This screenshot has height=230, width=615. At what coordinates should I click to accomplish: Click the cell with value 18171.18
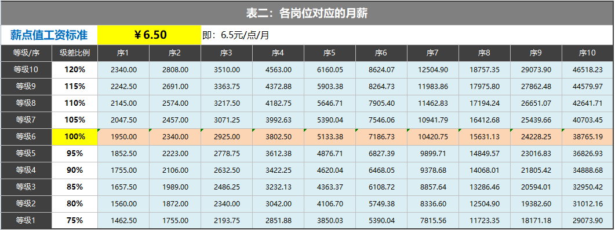point(536,221)
